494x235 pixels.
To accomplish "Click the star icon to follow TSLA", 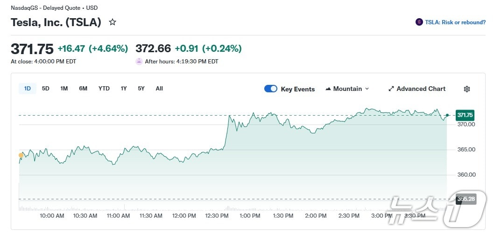I will point(113,22).
